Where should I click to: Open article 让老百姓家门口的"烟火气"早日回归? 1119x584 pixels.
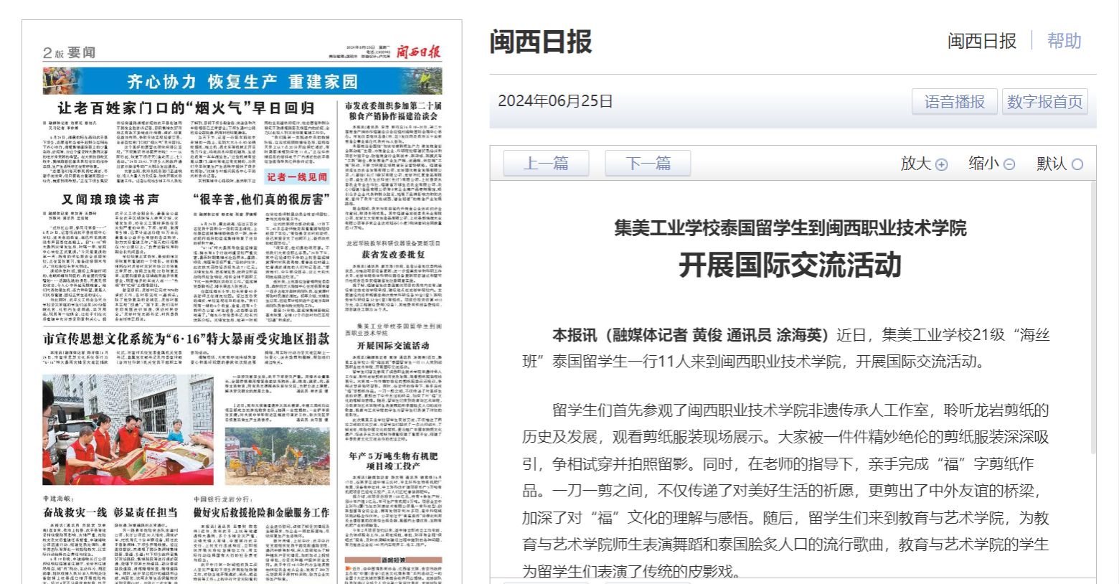pyautogui.click(x=186, y=108)
